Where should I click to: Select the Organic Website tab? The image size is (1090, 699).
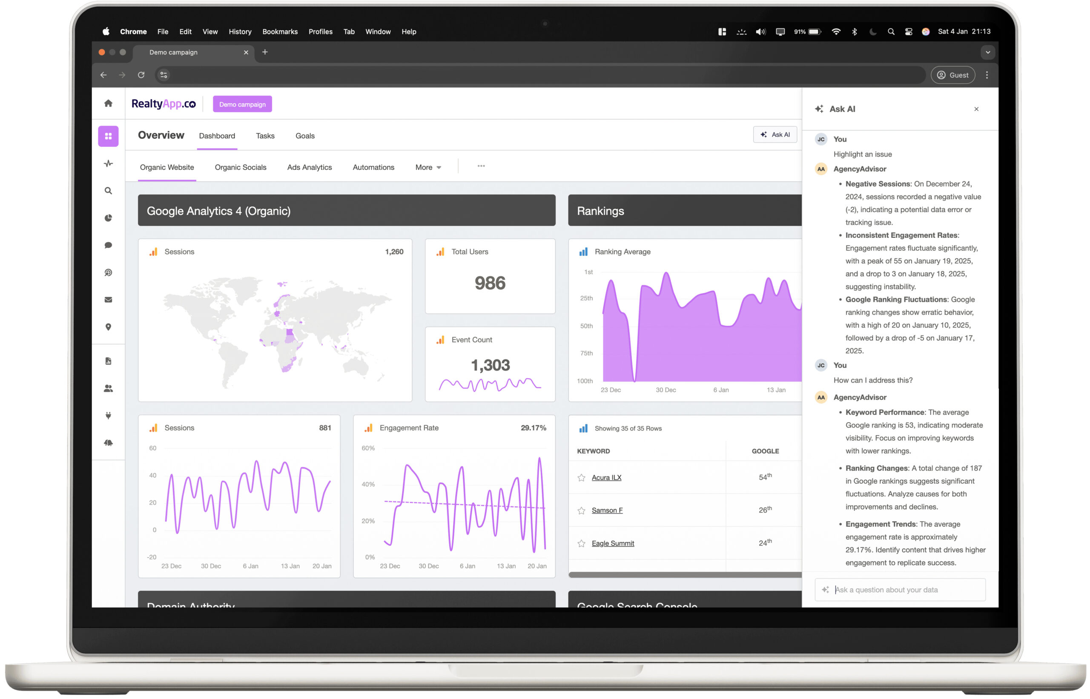pyautogui.click(x=166, y=168)
